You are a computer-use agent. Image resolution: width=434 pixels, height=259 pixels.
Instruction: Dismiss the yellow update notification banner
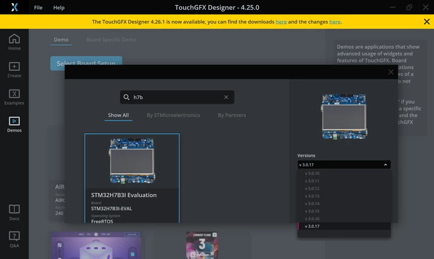click(427, 22)
